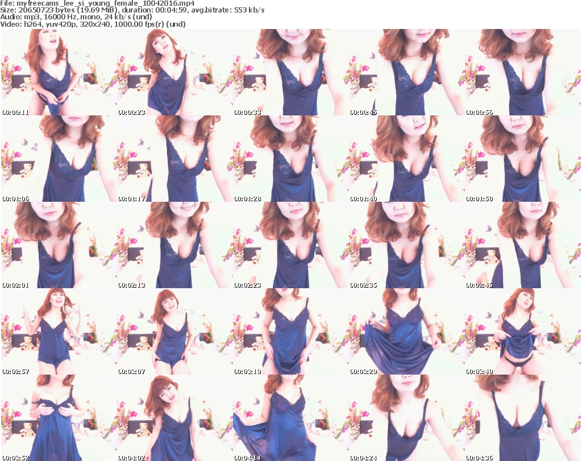Viewport: 582px width, 461px height.
Task: Choose the snapshot marked 00:02:57
Action: pos(59,331)
